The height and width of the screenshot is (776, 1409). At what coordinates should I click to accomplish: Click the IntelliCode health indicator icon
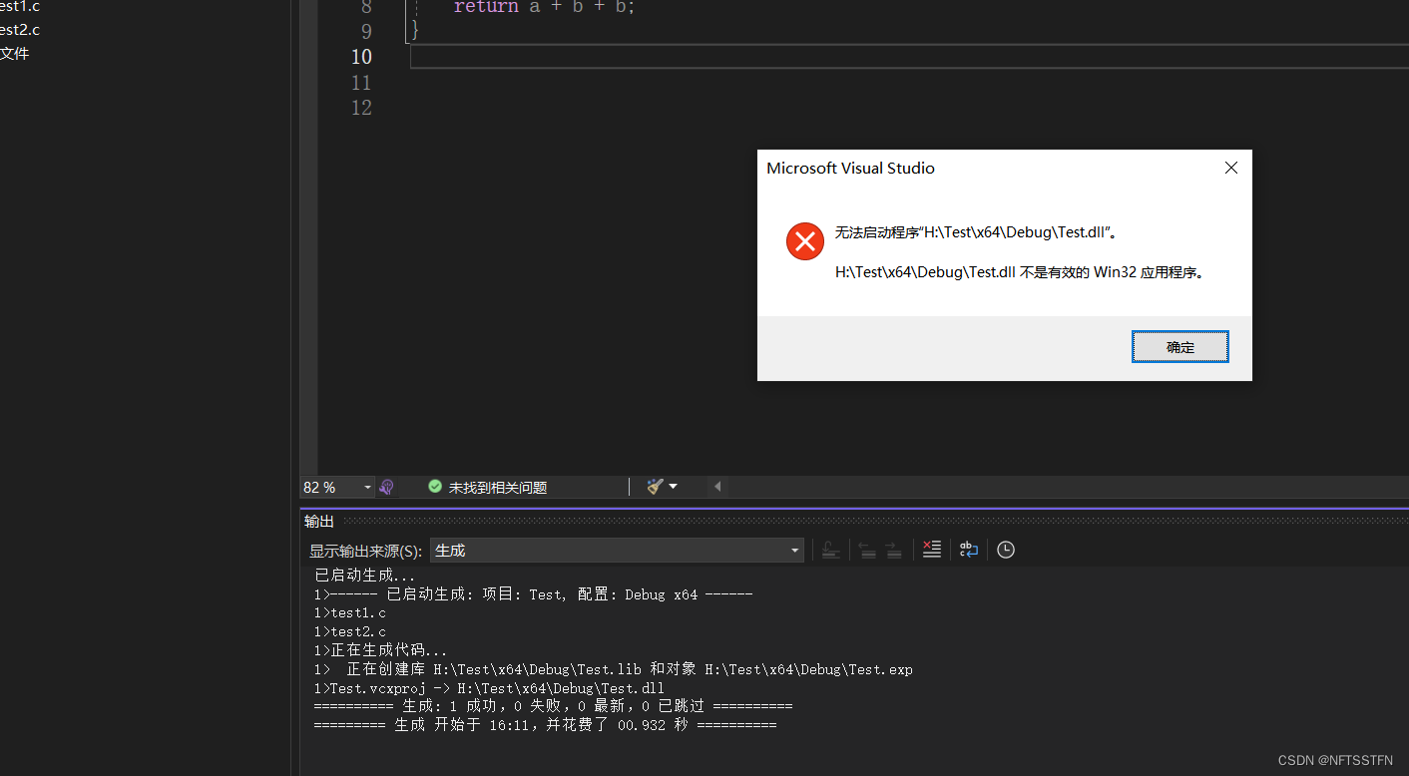coord(386,487)
